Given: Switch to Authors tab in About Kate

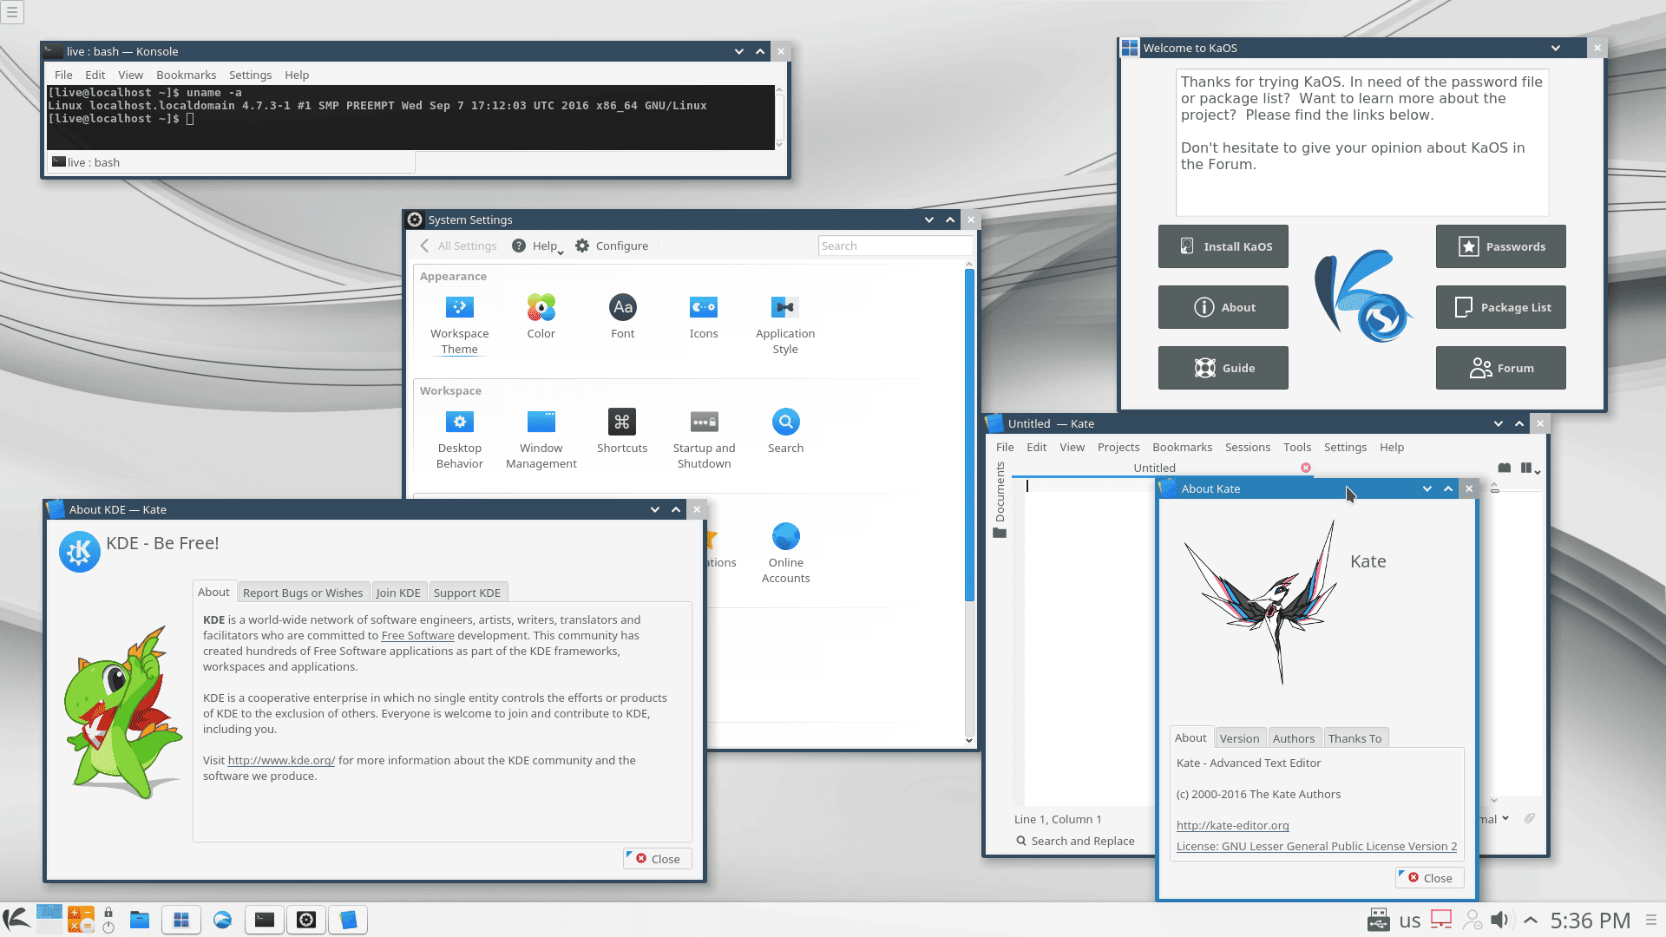Looking at the screenshot, I should [x=1293, y=738].
